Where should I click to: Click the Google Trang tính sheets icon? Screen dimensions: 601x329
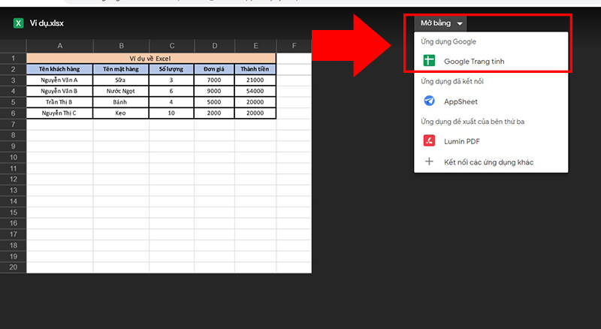[x=429, y=61]
